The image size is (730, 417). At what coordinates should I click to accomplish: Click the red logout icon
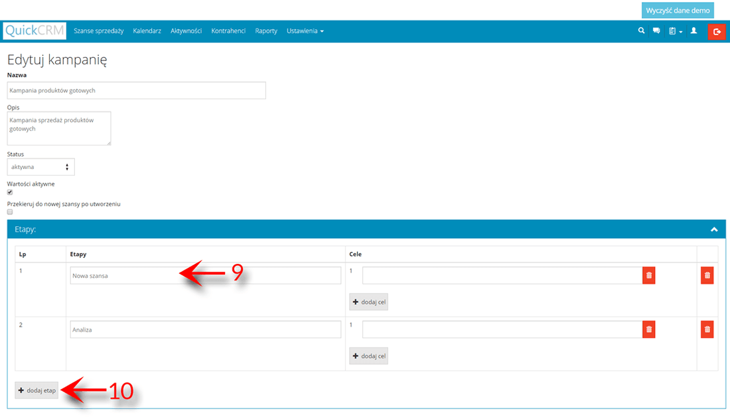click(x=717, y=31)
